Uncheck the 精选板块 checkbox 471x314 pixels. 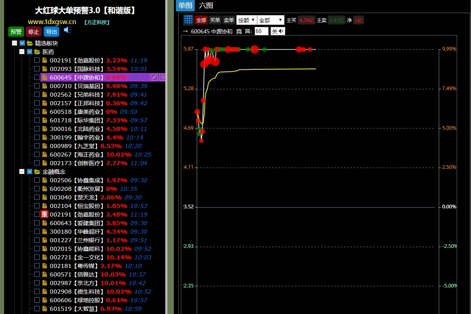tap(22, 43)
